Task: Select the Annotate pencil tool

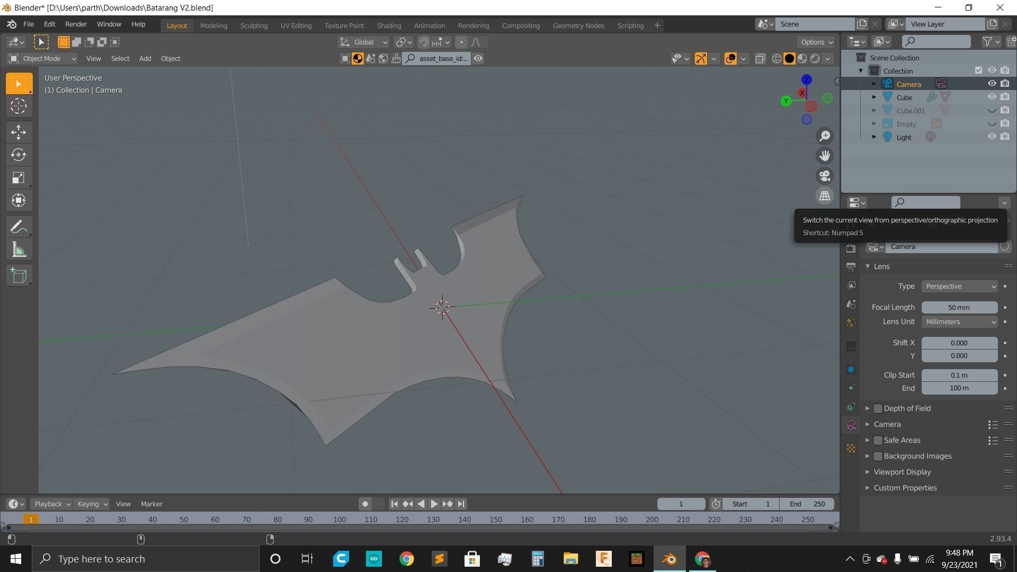Action: (19, 227)
